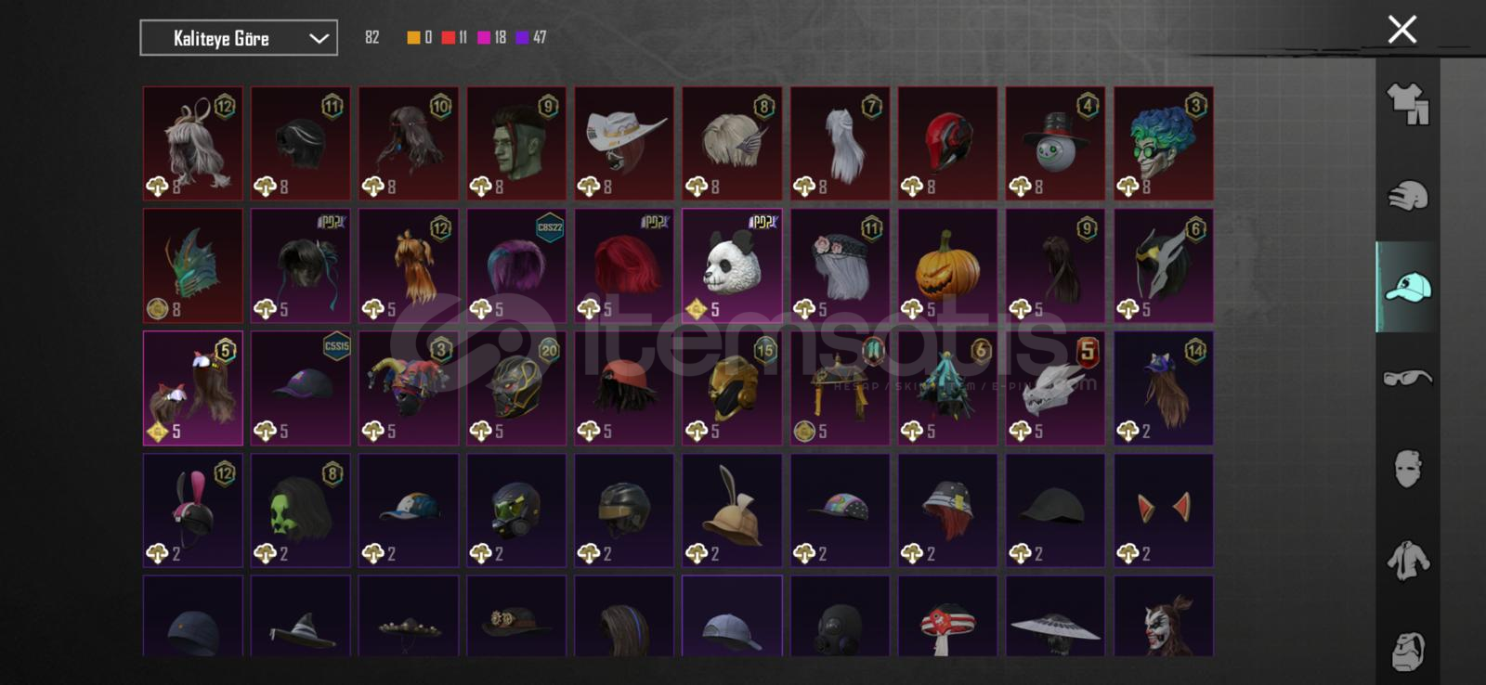Choose the green-haired clown mask item
Image resolution: width=1486 pixels, height=685 pixels.
coord(1164,144)
